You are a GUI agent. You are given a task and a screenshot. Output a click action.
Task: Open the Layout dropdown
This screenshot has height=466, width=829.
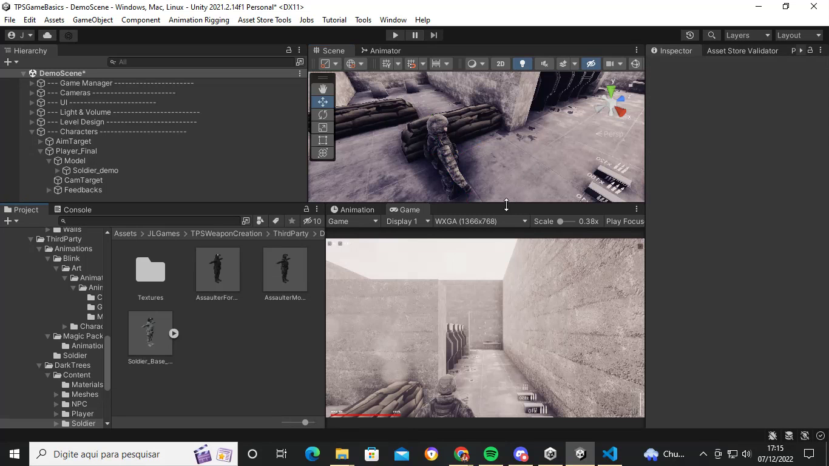pos(799,35)
